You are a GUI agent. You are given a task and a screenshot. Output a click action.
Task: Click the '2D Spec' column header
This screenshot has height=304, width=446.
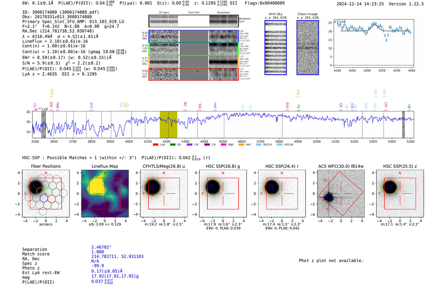click(164, 12)
